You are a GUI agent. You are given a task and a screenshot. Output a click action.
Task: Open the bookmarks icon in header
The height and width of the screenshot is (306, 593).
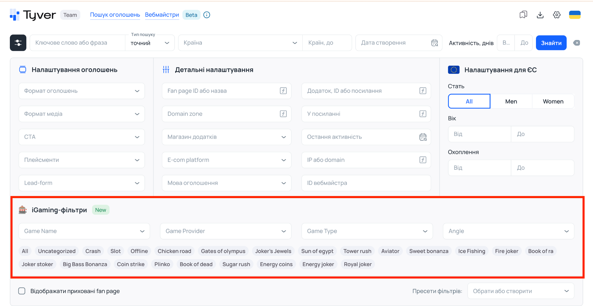[523, 15]
